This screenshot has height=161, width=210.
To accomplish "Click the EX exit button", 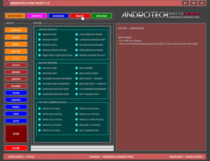I will [202, 3].
